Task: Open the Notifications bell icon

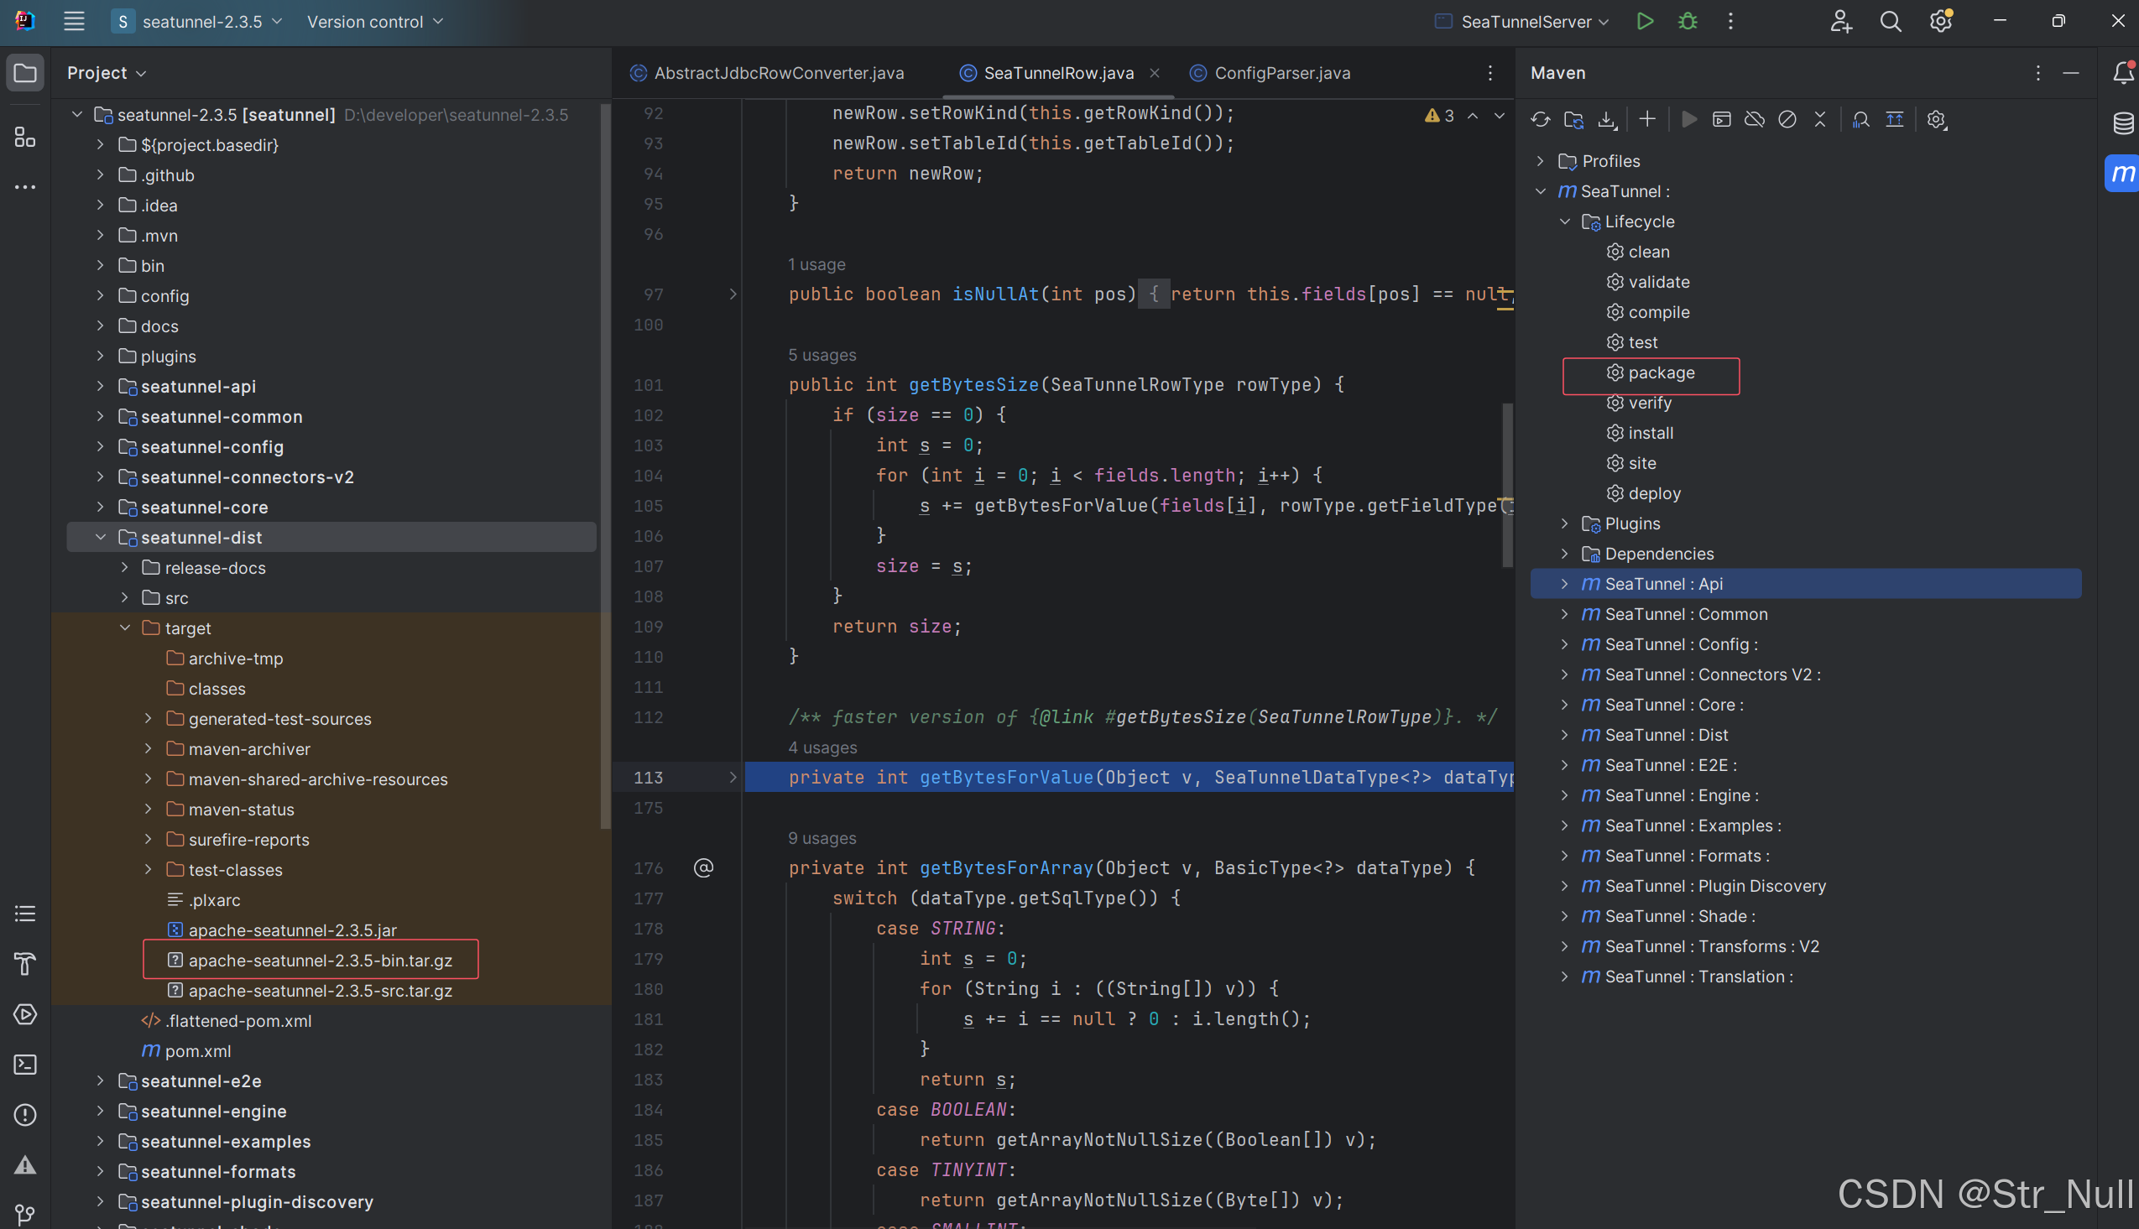Action: (2123, 73)
